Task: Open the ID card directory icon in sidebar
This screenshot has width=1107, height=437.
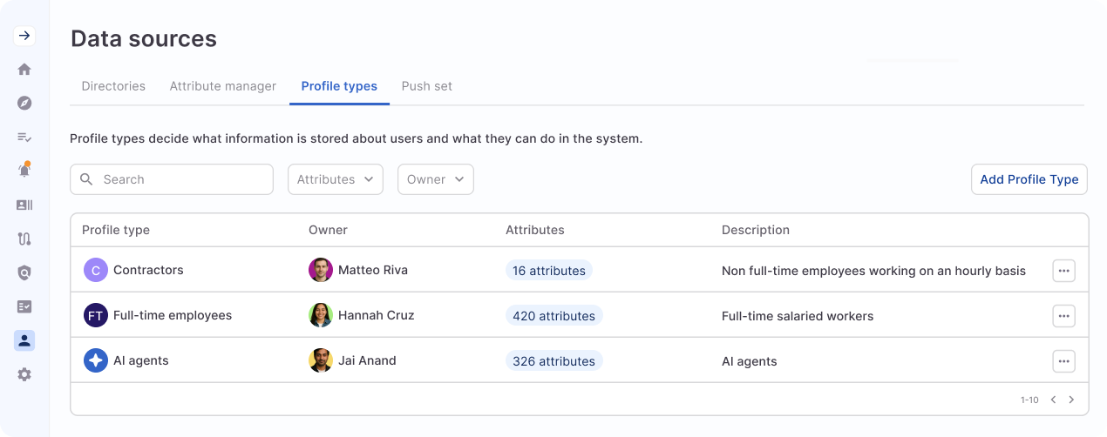Action: (24, 205)
